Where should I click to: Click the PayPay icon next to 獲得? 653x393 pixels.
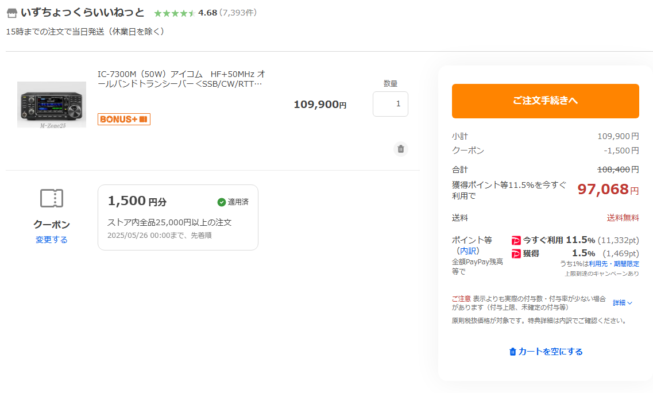pos(516,253)
